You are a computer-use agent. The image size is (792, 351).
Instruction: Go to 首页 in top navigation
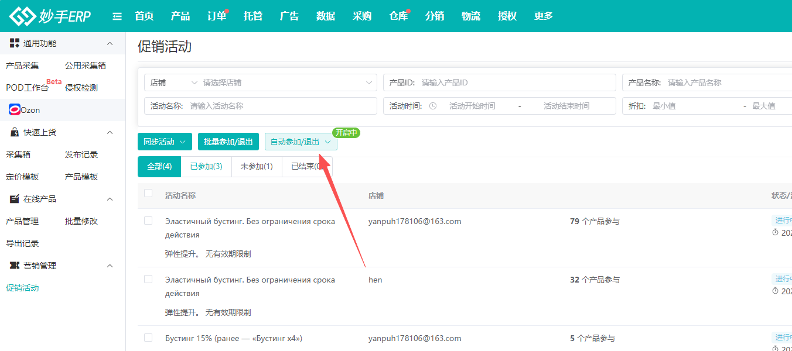pyautogui.click(x=144, y=16)
